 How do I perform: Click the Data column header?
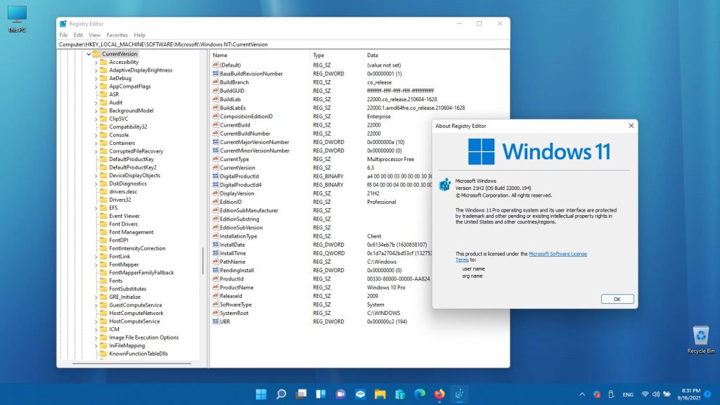[x=373, y=55]
